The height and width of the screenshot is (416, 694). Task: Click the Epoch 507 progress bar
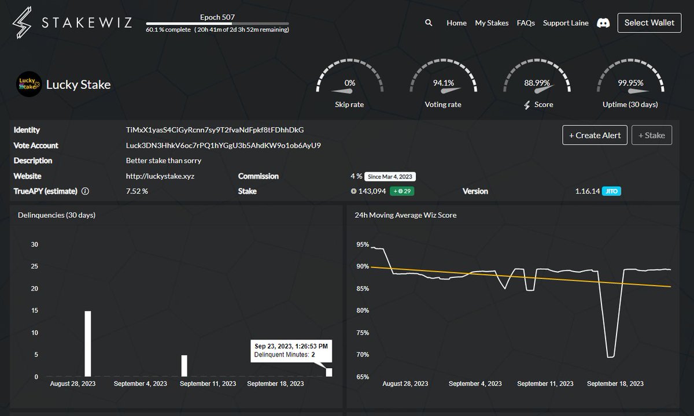pos(217,24)
